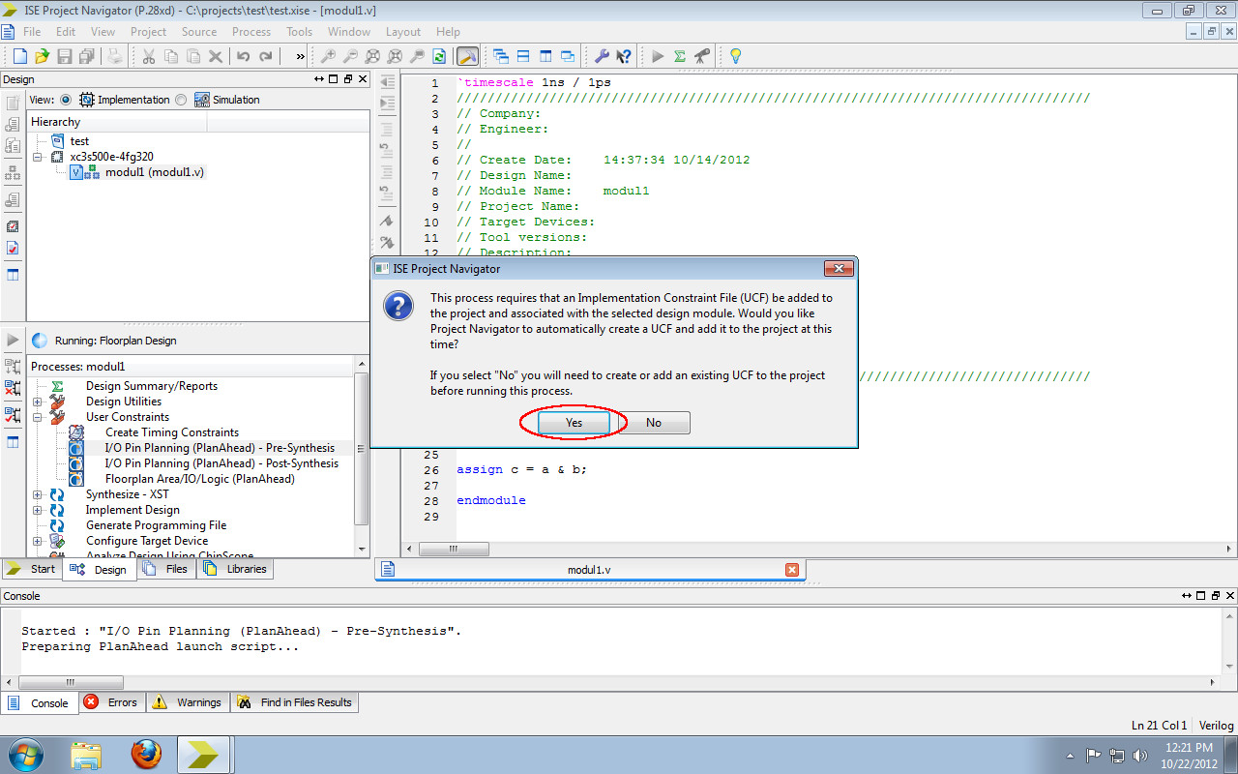The width and height of the screenshot is (1238, 774).
Task: Open the Process menu
Action: pos(251,31)
